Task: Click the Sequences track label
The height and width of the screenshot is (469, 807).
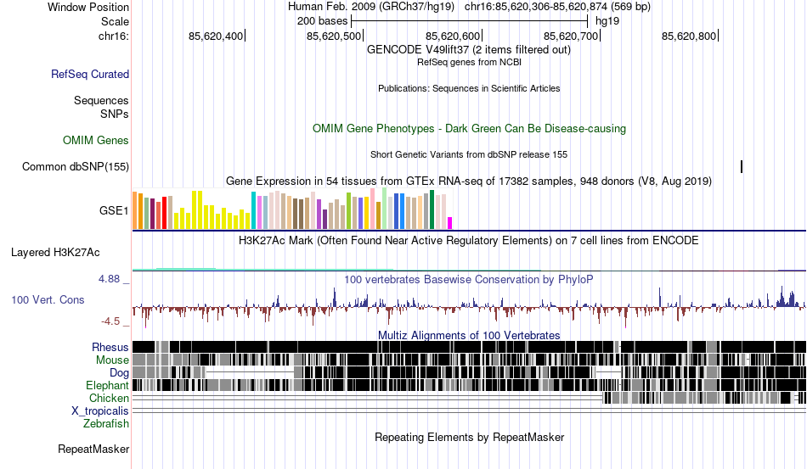Action: (x=101, y=100)
